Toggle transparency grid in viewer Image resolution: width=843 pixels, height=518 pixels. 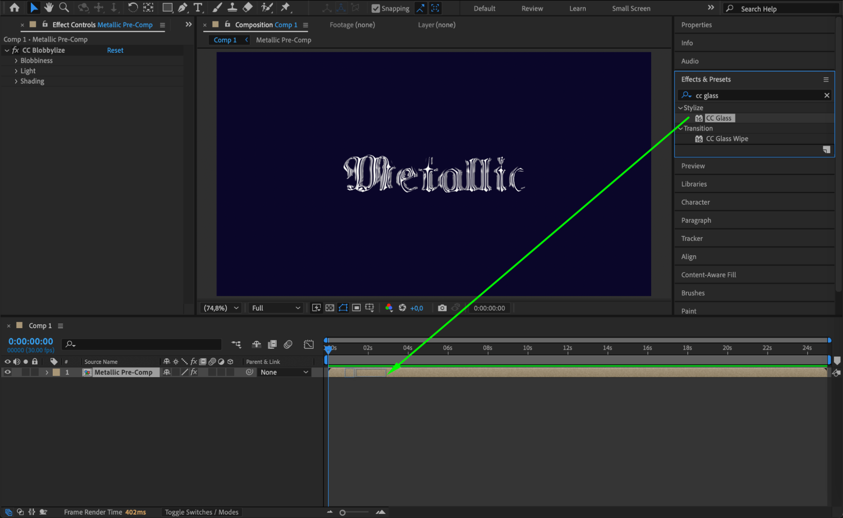[x=330, y=308]
